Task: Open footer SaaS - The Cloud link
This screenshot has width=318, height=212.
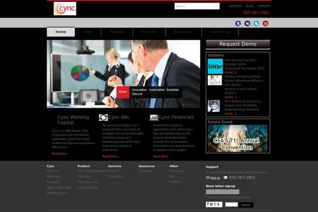Action: [x=59, y=188]
